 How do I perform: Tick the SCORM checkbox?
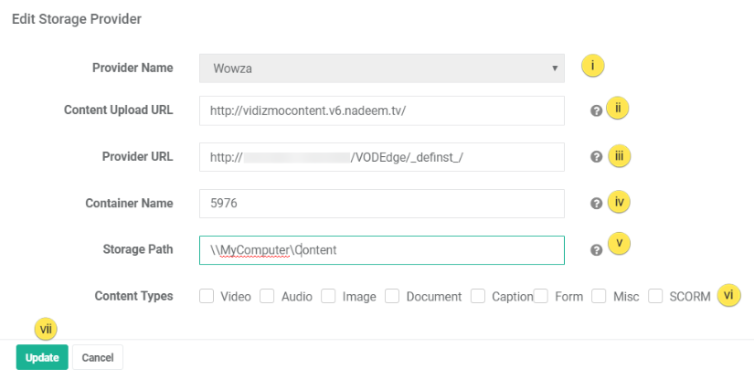tap(655, 296)
